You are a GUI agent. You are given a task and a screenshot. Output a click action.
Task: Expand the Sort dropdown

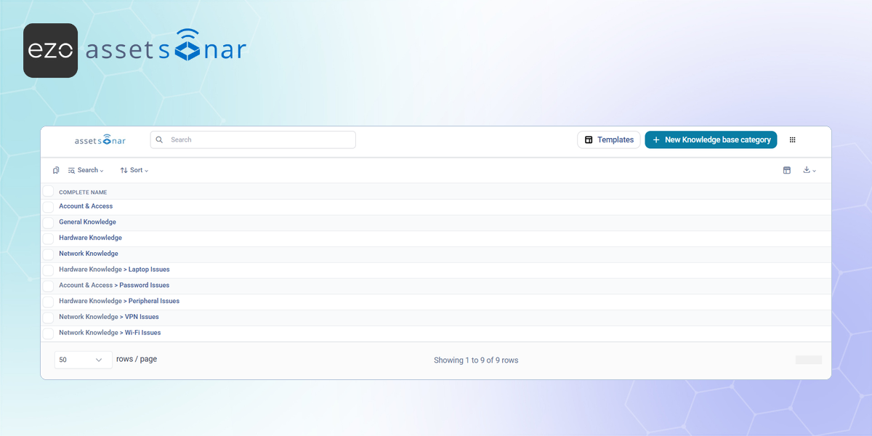(134, 170)
